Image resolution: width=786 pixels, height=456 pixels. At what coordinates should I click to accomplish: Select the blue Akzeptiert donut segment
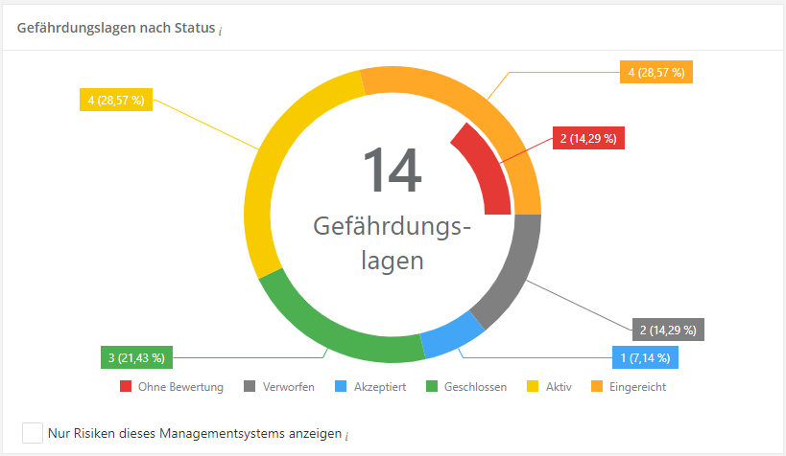click(451, 334)
